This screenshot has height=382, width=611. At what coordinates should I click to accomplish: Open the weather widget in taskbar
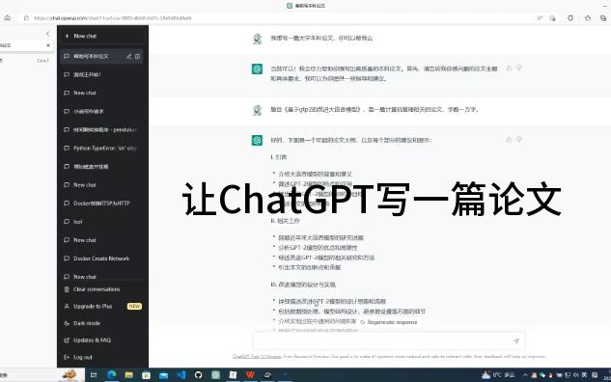pyautogui.click(x=498, y=375)
